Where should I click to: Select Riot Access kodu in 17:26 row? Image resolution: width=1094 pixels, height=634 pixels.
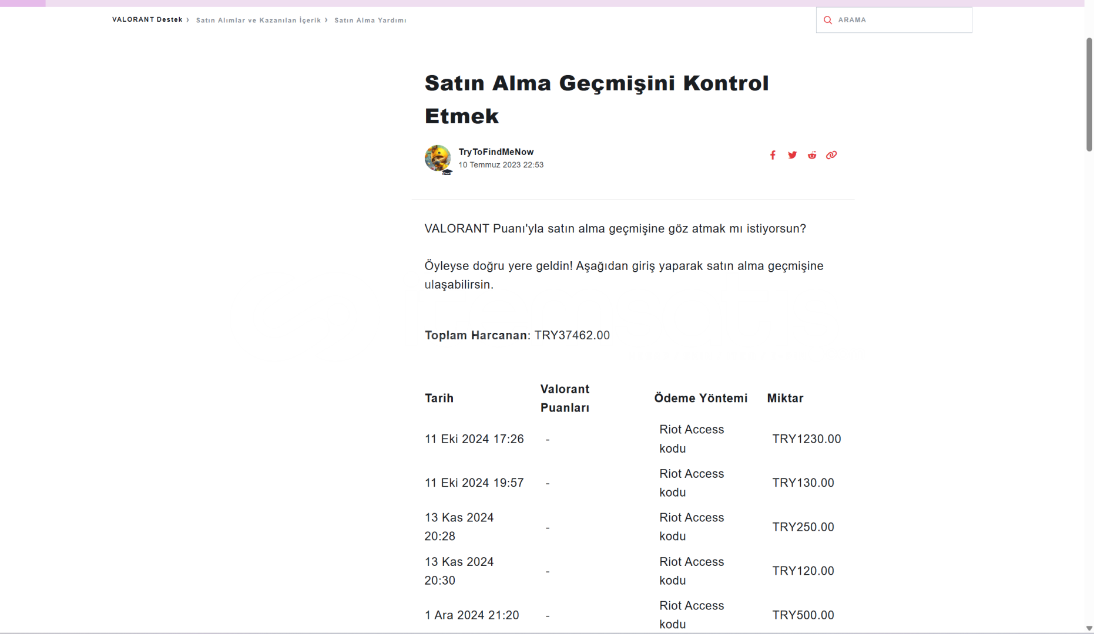click(x=692, y=439)
